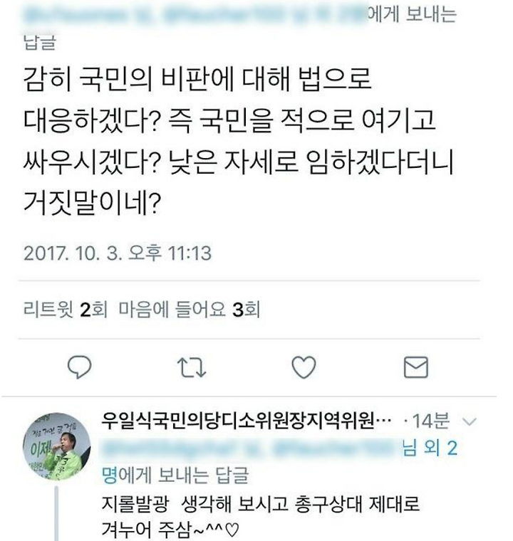This screenshot has height=541, width=513.
Task: Open the 마음에 들어요 3회 likes list
Action: [189, 310]
